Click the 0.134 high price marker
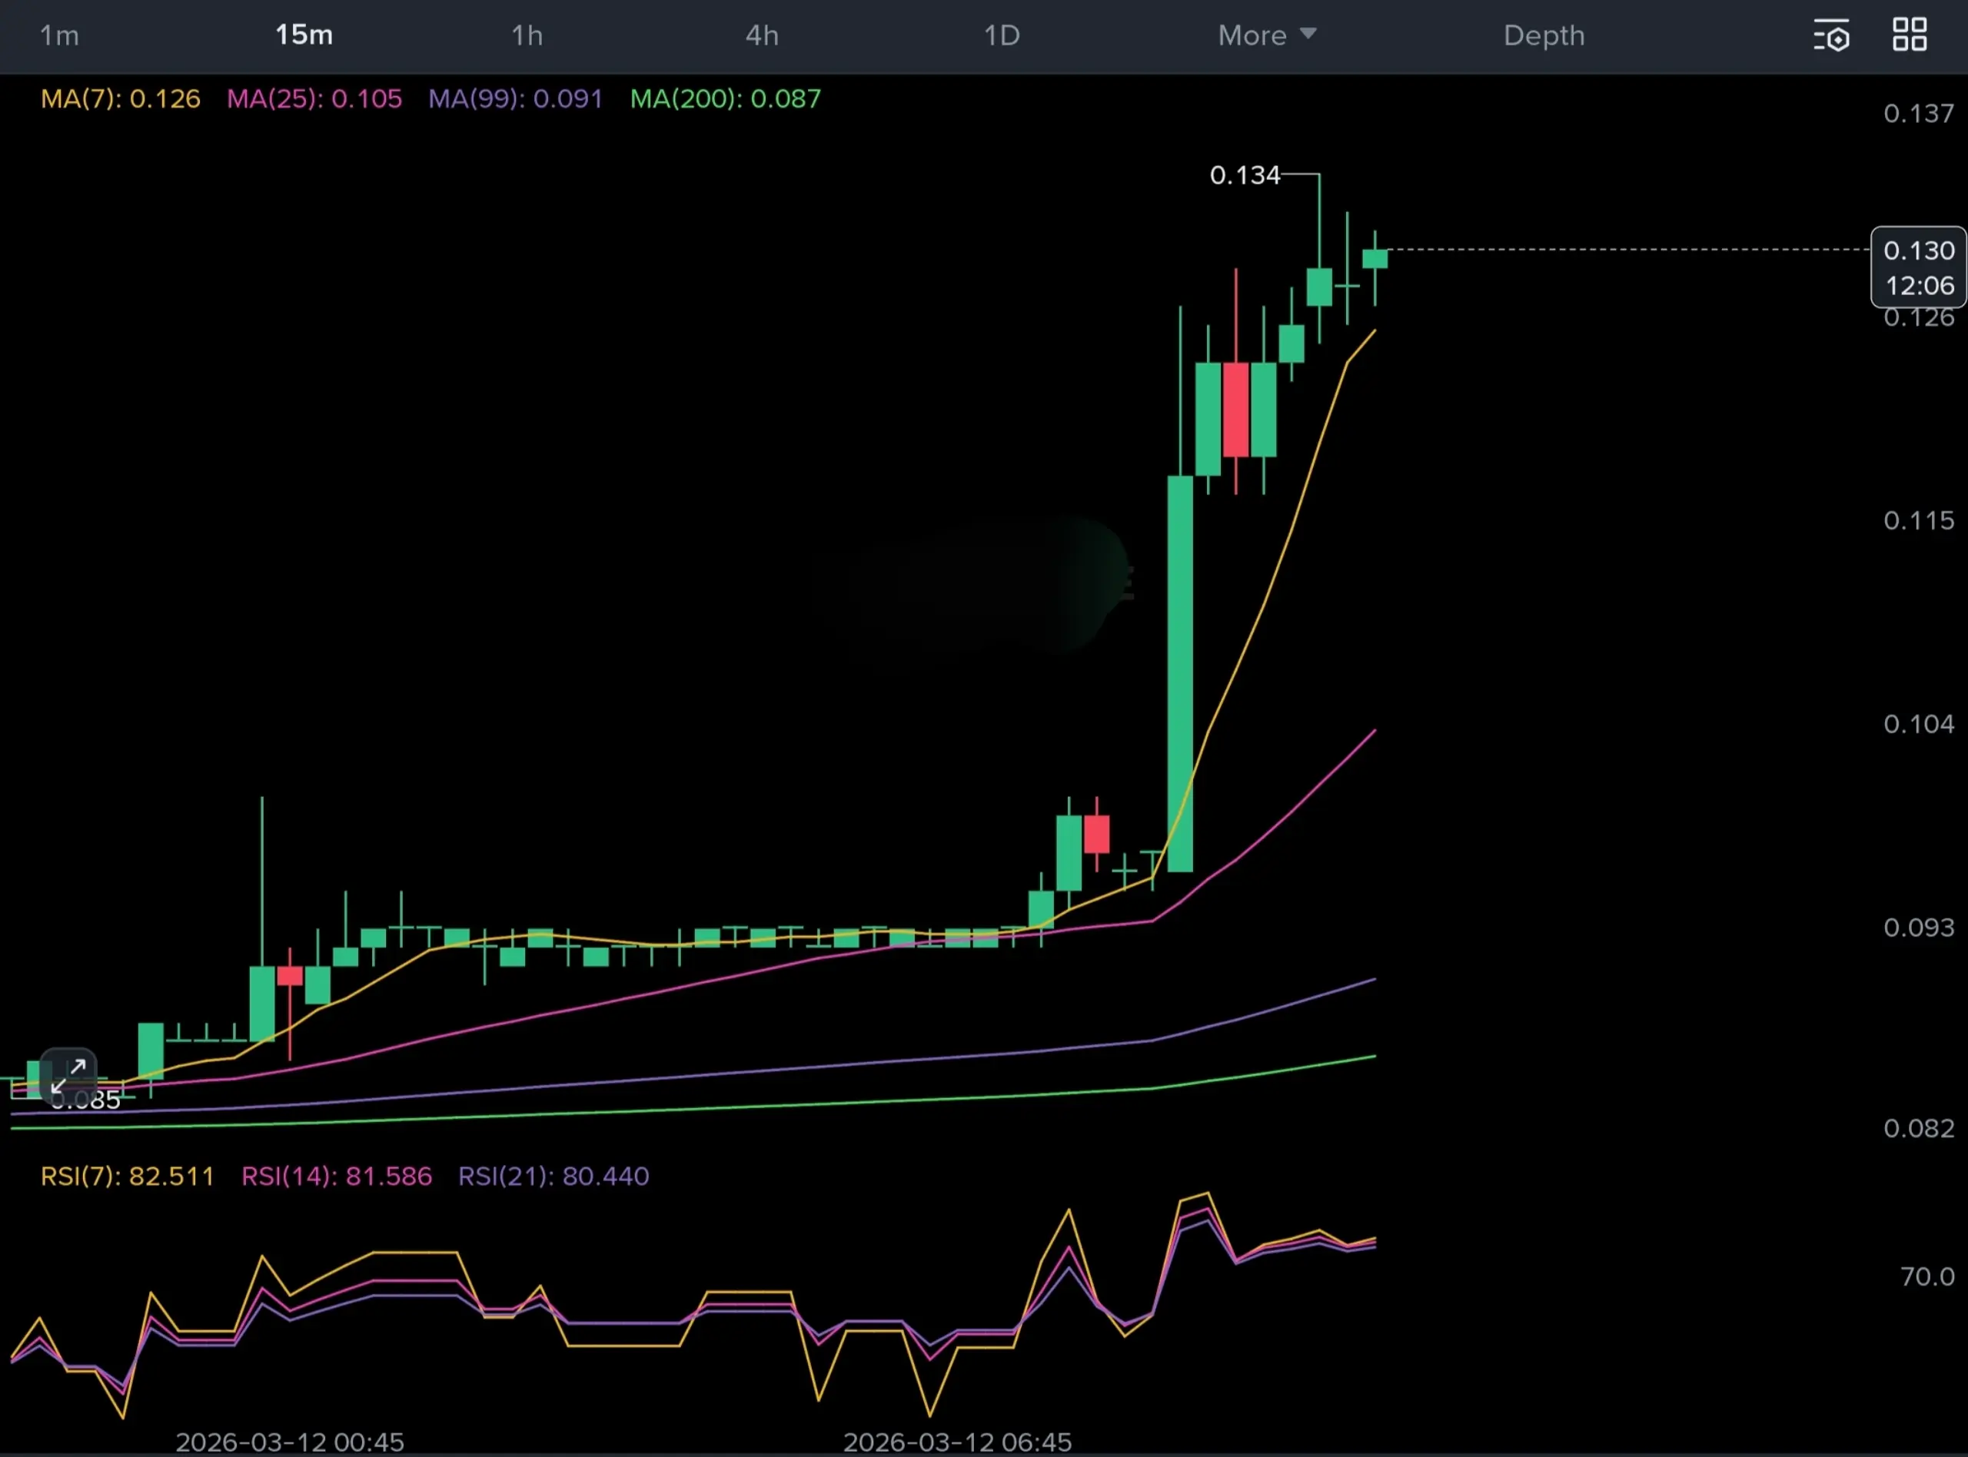Viewport: 1968px width, 1457px height. click(1244, 175)
